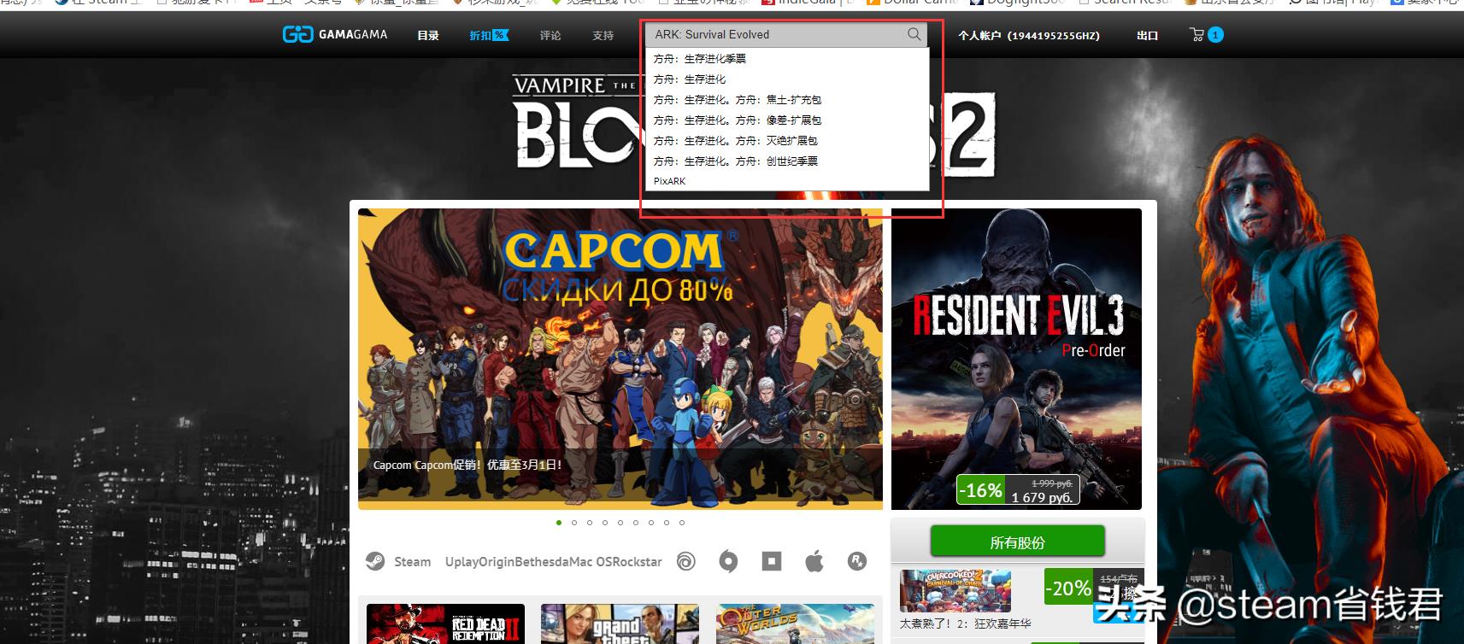Select the Apple Mac OS platform icon
Viewport: 1464px width, 644px height.
(814, 561)
